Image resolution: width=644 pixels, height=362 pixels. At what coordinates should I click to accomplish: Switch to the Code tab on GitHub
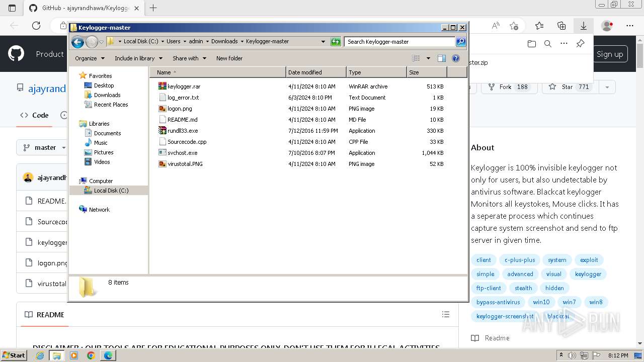[x=34, y=115]
